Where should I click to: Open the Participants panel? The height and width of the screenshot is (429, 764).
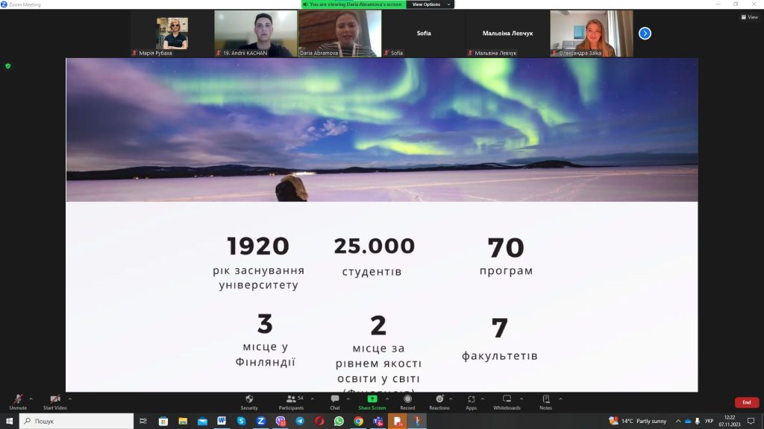(291, 401)
